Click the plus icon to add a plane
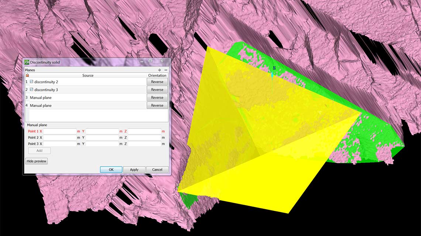Screen dimensions: 421x236 160,70
